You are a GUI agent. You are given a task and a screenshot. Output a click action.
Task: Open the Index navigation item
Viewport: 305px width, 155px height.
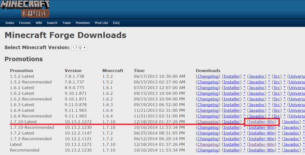(x=10, y=23)
